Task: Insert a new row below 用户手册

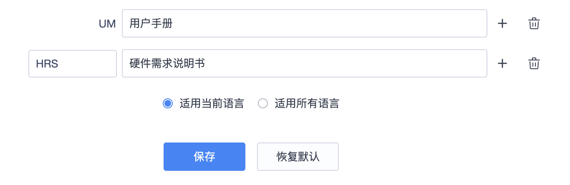Action: (502, 23)
